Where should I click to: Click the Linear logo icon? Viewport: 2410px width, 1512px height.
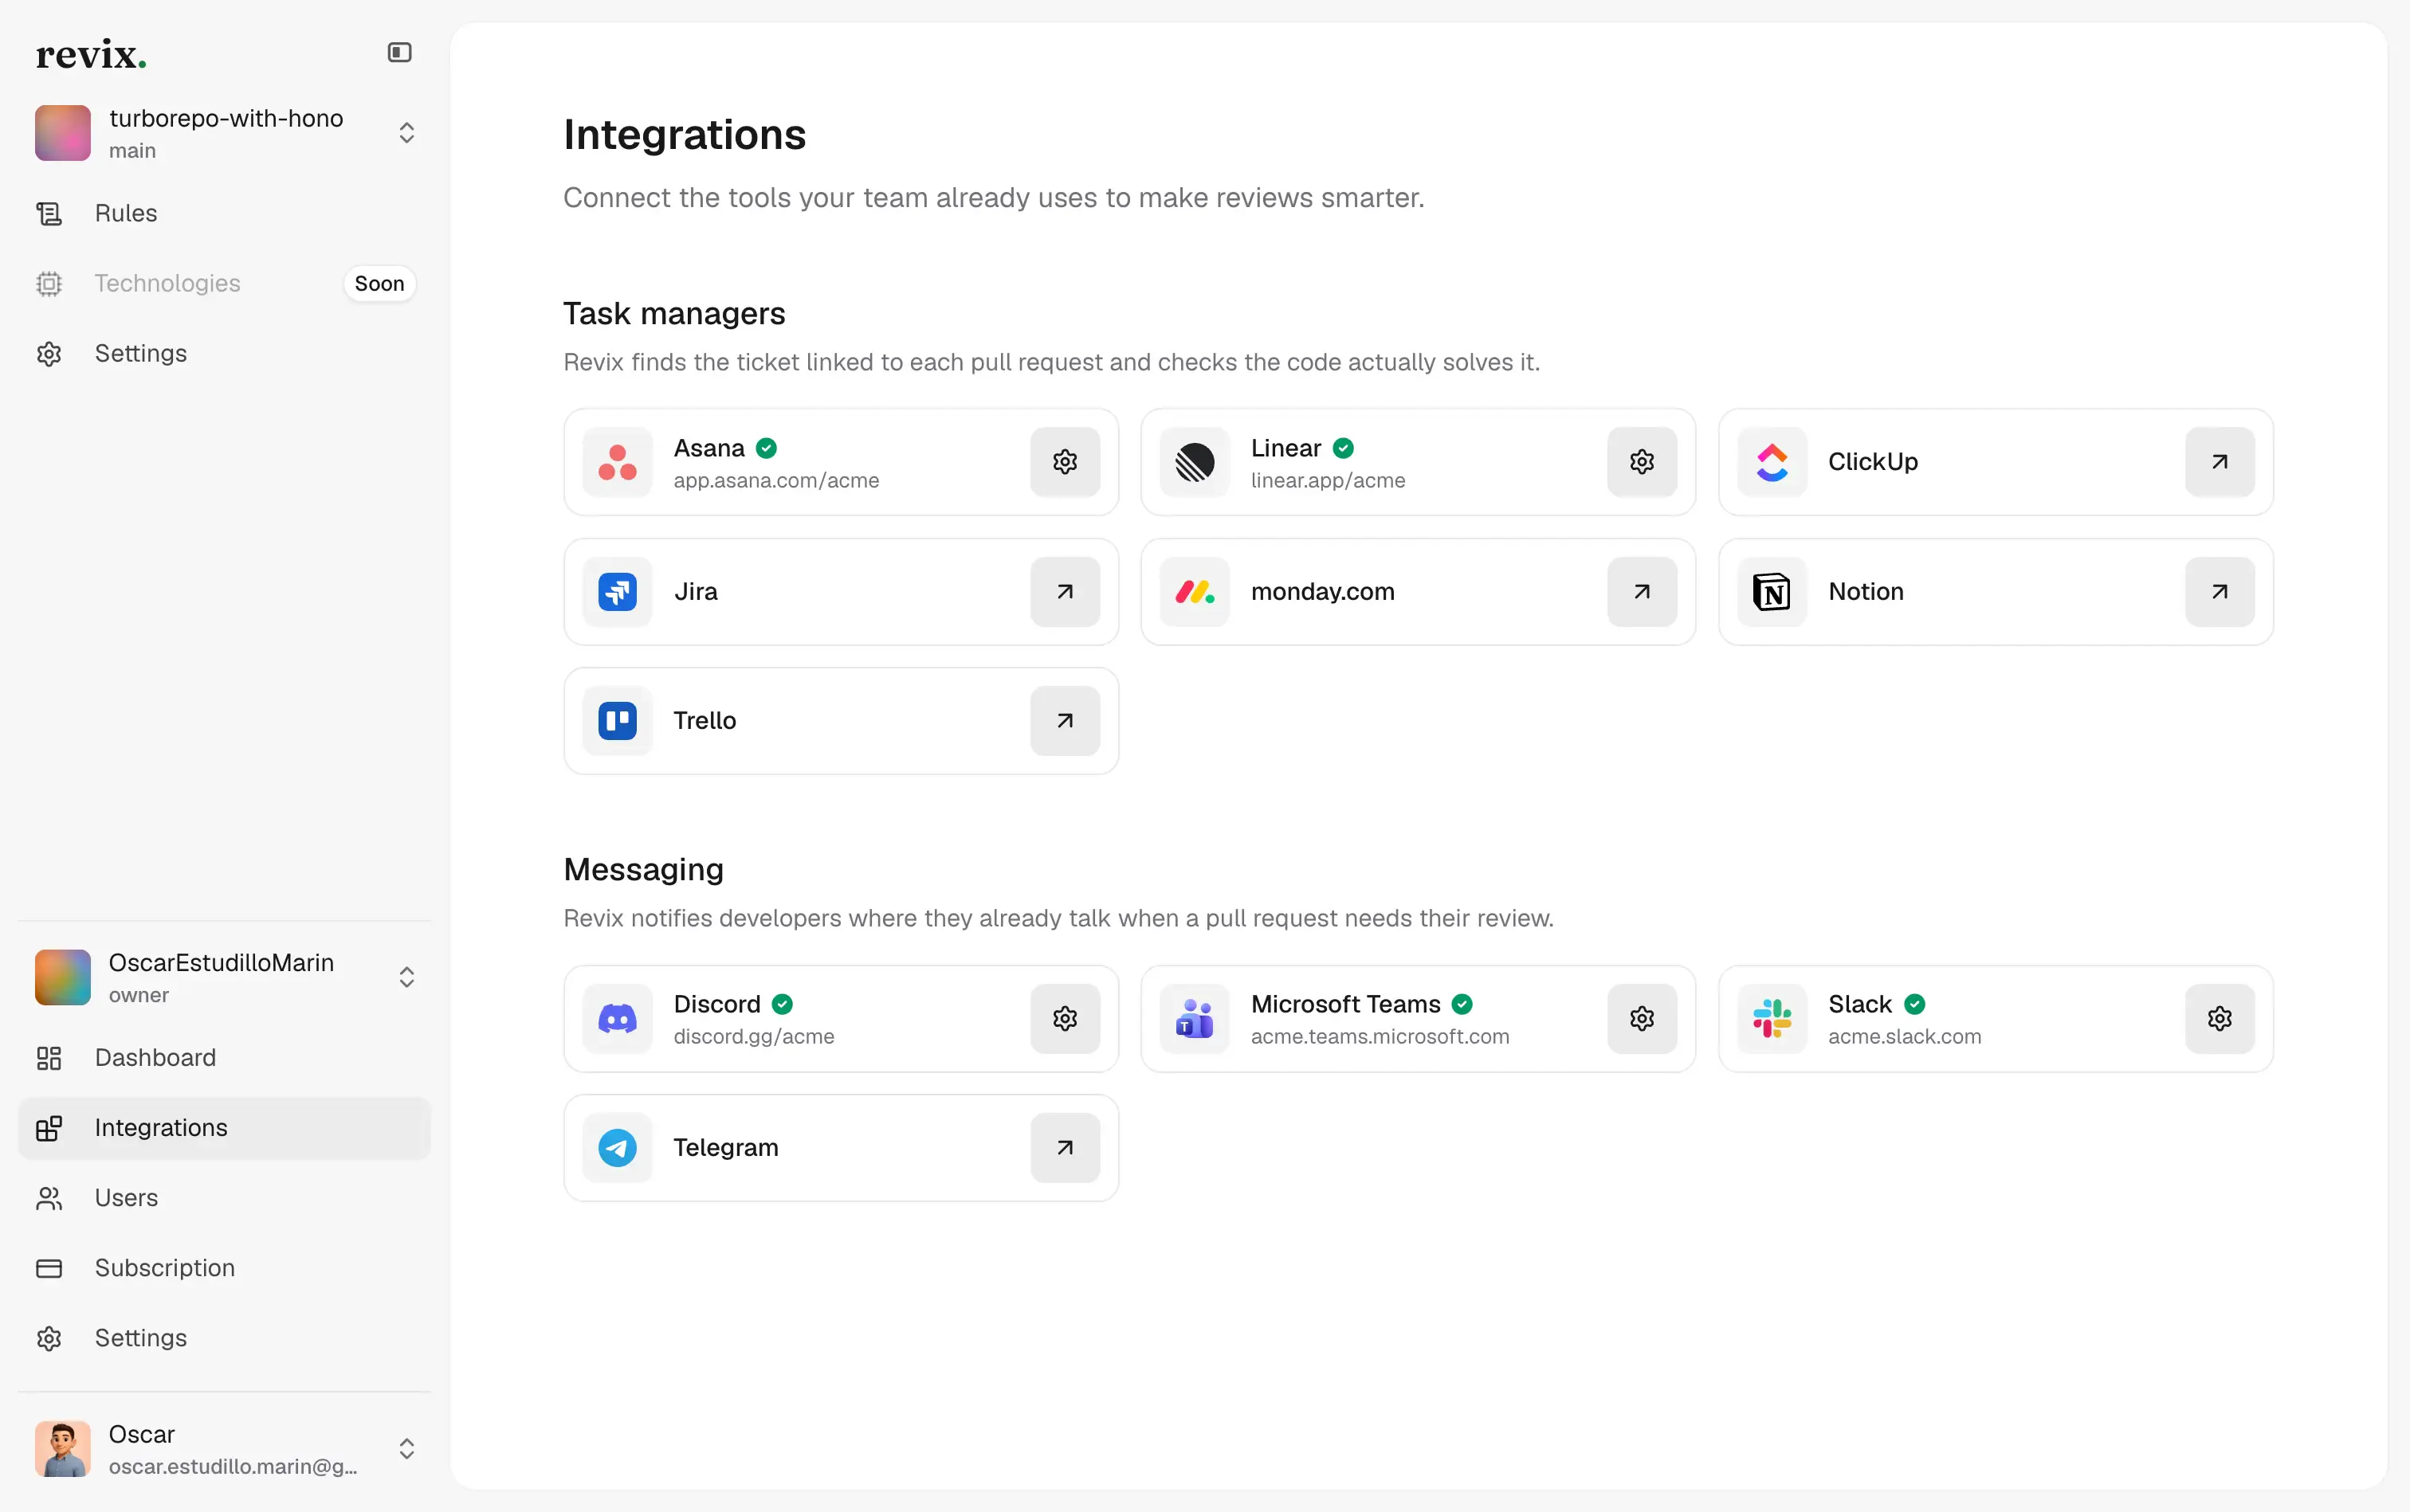point(1195,462)
